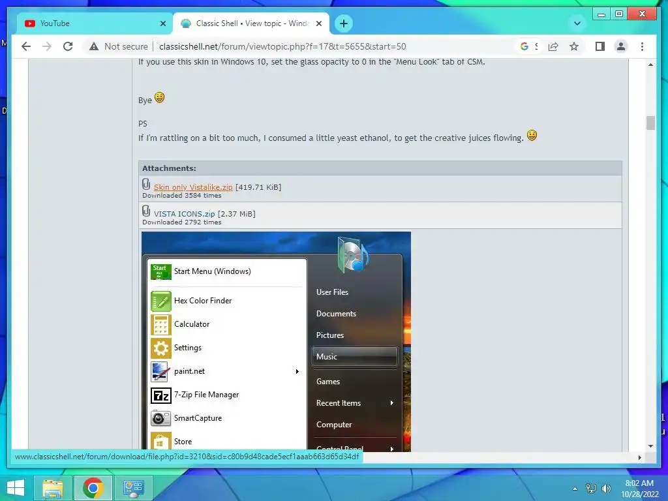Click Start Menu (Windows) in the screenshot image
The image size is (668, 501).
(x=212, y=271)
